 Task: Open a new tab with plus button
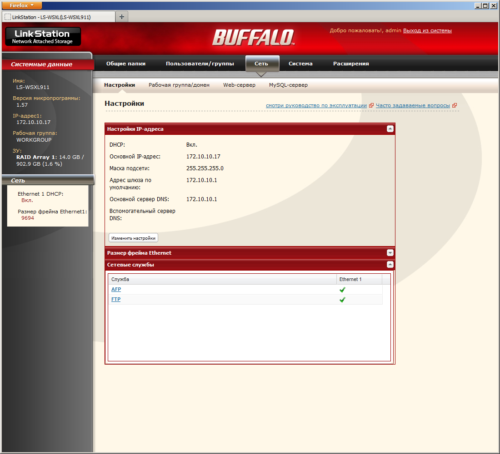pos(121,17)
